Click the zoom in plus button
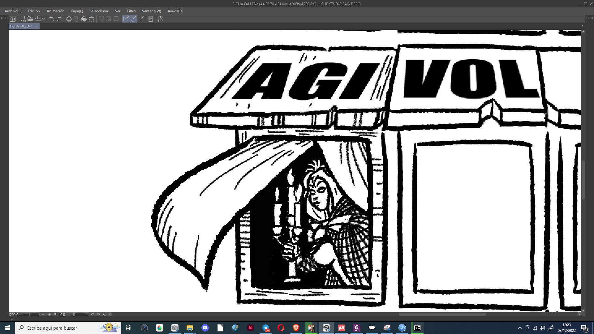 (x=49, y=315)
